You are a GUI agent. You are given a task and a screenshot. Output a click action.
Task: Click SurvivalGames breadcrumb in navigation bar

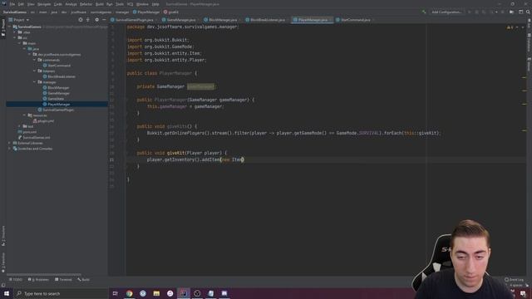pyautogui.click(x=15, y=12)
